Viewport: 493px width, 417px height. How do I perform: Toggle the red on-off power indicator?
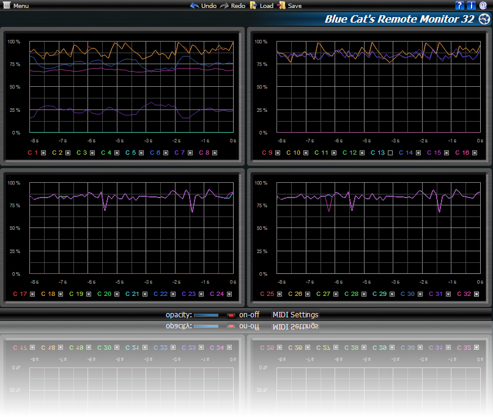pyautogui.click(x=231, y=315)
